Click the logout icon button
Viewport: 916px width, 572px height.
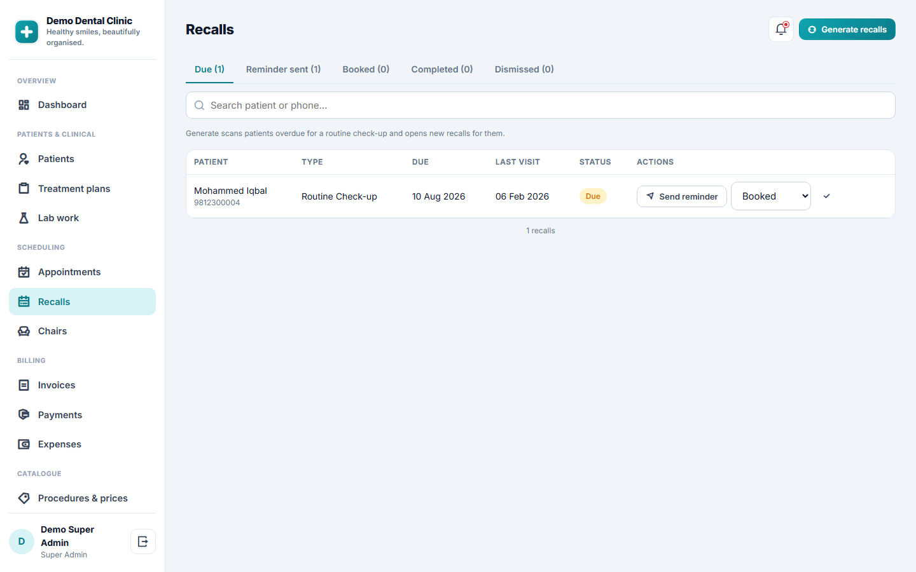coord(143,541)
